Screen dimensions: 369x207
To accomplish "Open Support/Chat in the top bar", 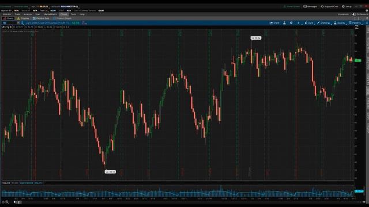I will [329, 6].
